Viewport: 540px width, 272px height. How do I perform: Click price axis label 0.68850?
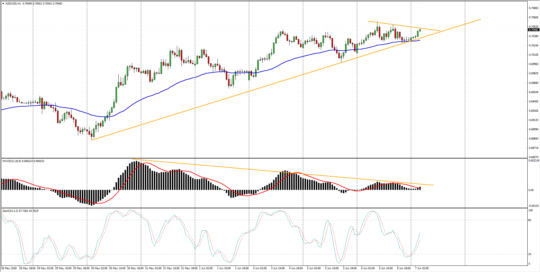[x=534, y=138]
